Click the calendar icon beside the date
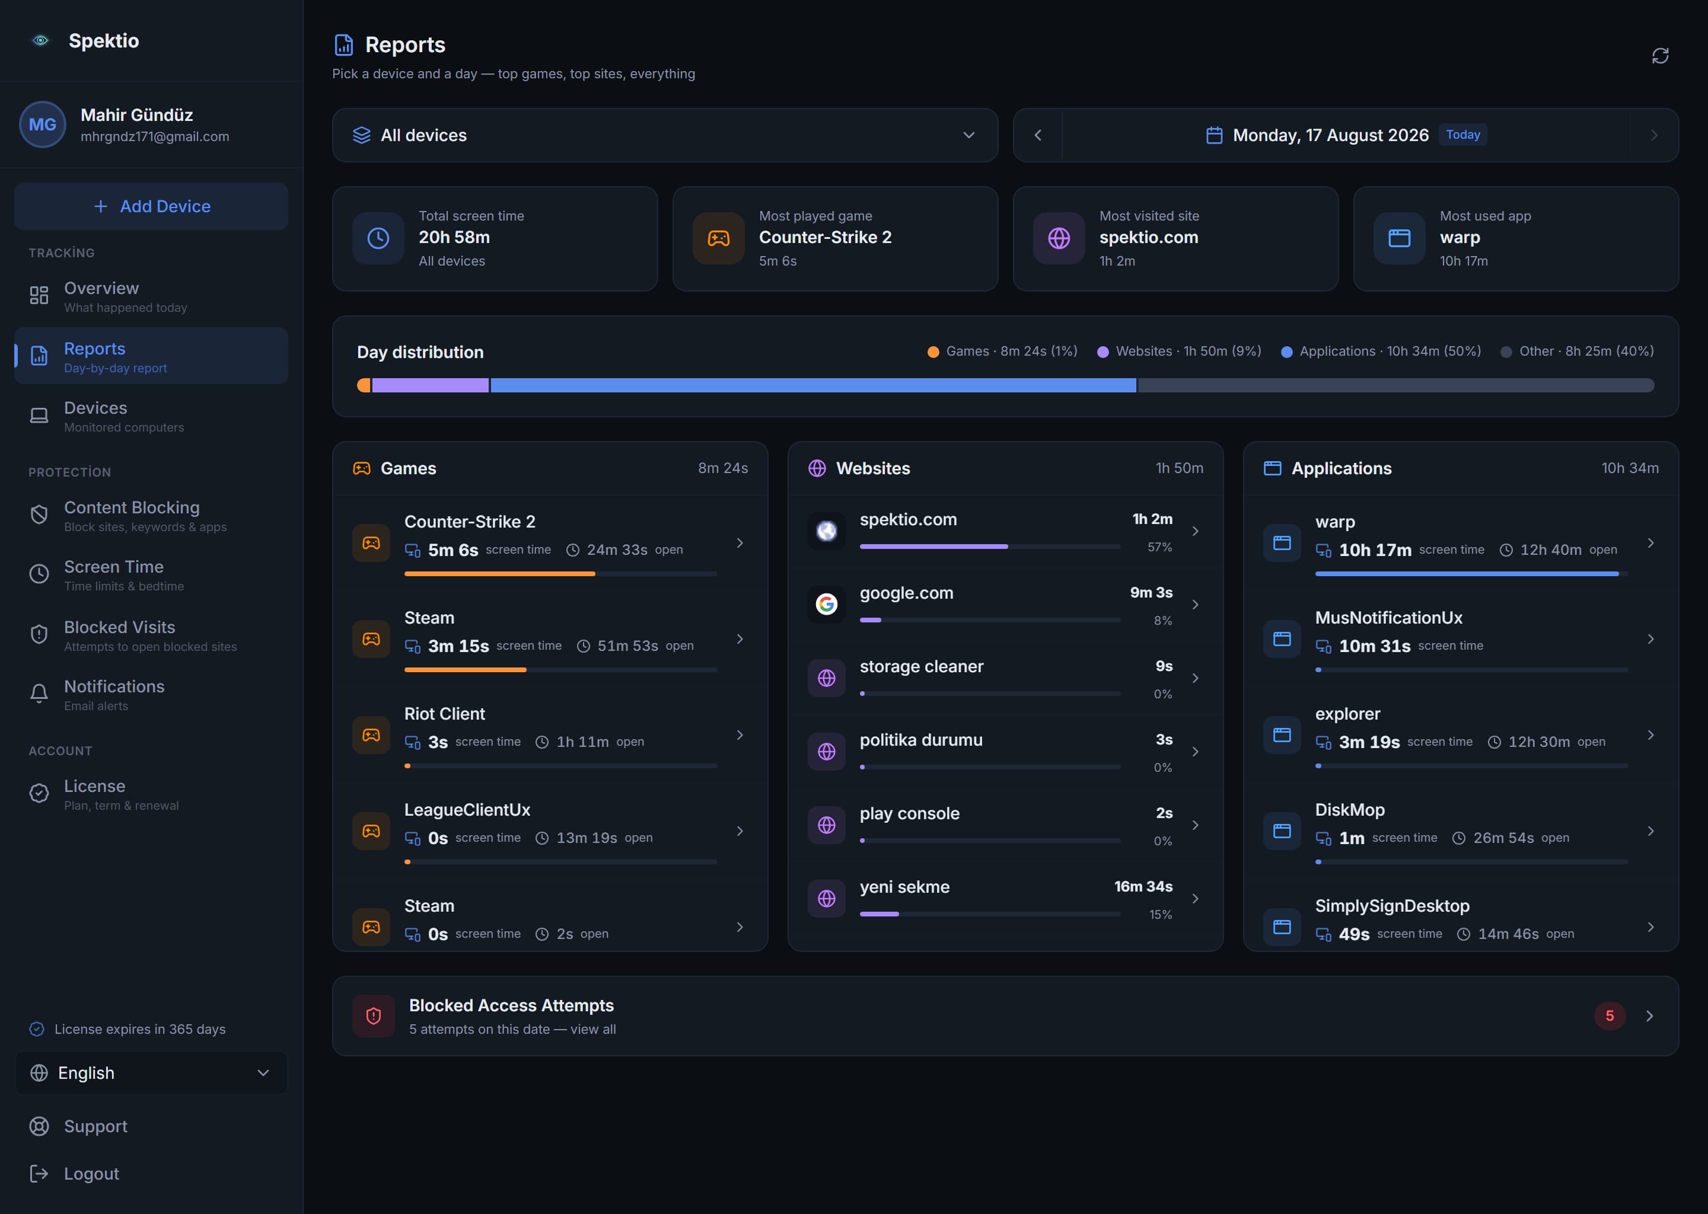 click(x=1215, y=135)
